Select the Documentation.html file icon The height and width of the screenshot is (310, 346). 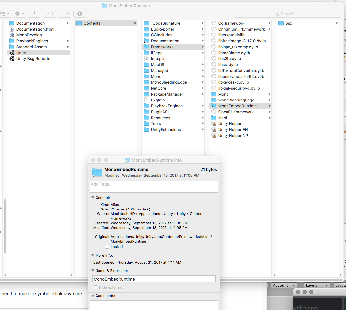[x=12, y=29]
